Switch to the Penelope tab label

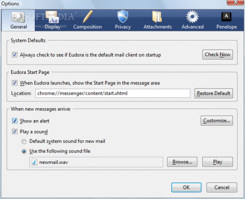227,27
